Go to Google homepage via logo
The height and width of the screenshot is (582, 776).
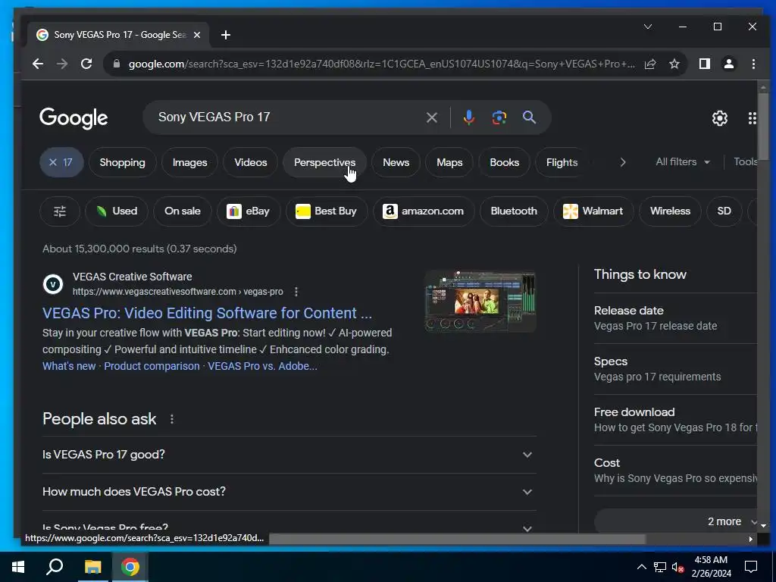[74, 118]
